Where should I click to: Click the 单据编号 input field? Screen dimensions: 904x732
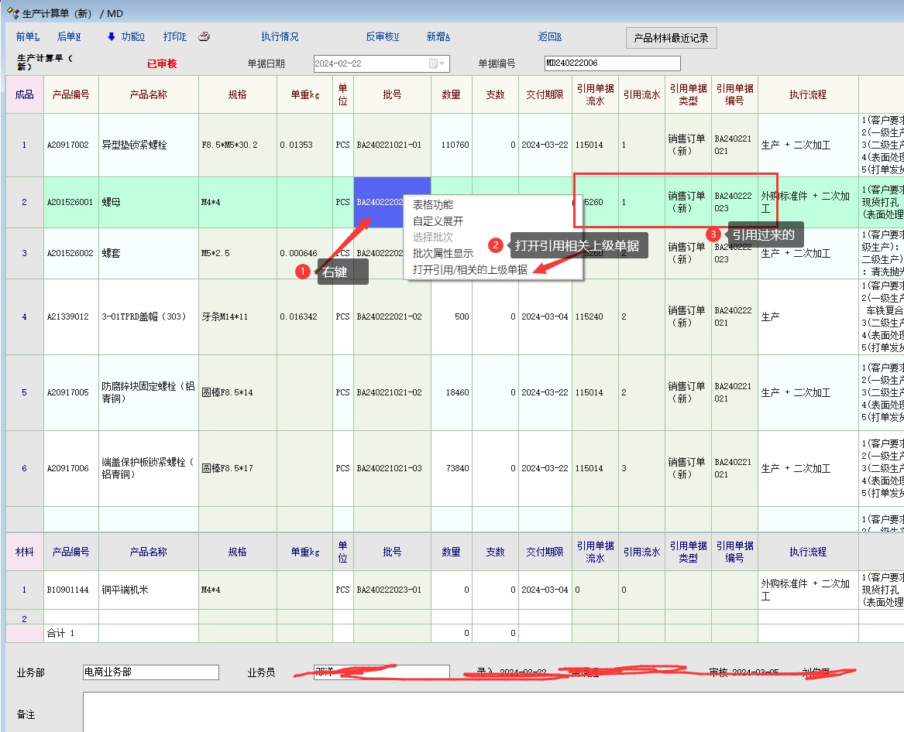pos(612,63)
